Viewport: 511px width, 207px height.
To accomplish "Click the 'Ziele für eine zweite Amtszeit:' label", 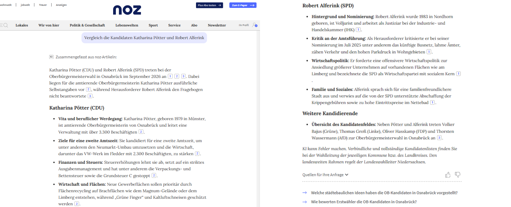I will point(88,141).
